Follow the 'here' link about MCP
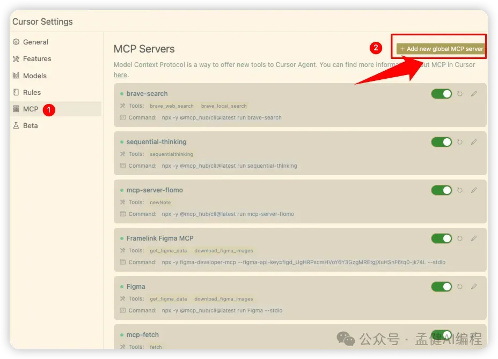 pos(120,75)
